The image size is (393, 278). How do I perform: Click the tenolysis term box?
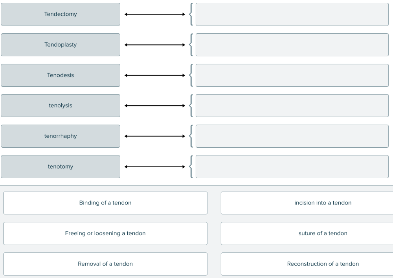61,106
